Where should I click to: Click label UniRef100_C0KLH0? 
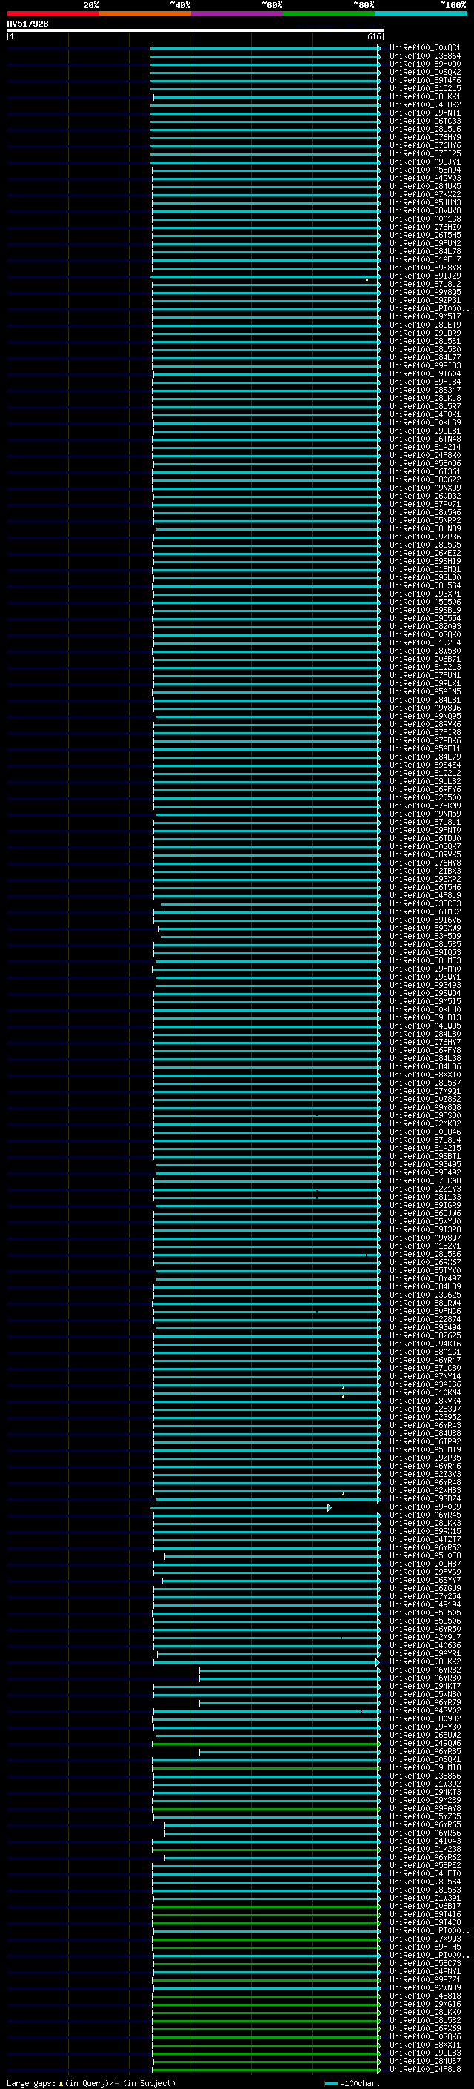(x=424, y=1009)
